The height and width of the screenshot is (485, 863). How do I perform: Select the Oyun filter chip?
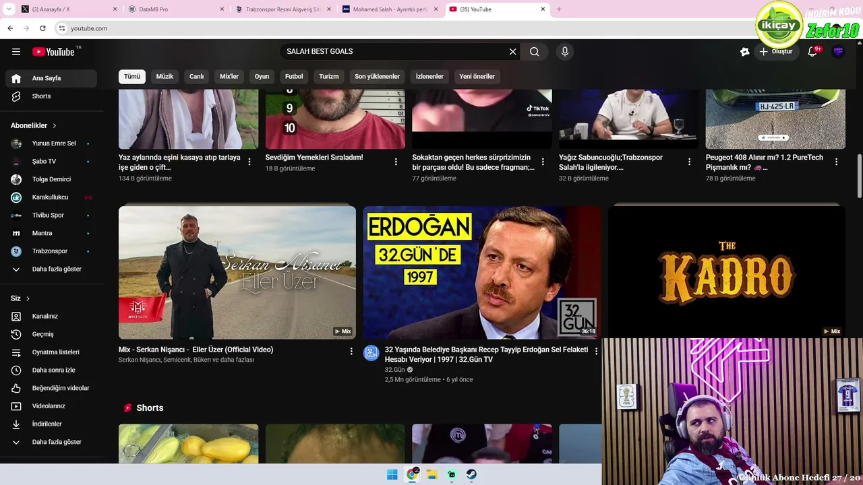pyautogui.click(x=262, y=77)
